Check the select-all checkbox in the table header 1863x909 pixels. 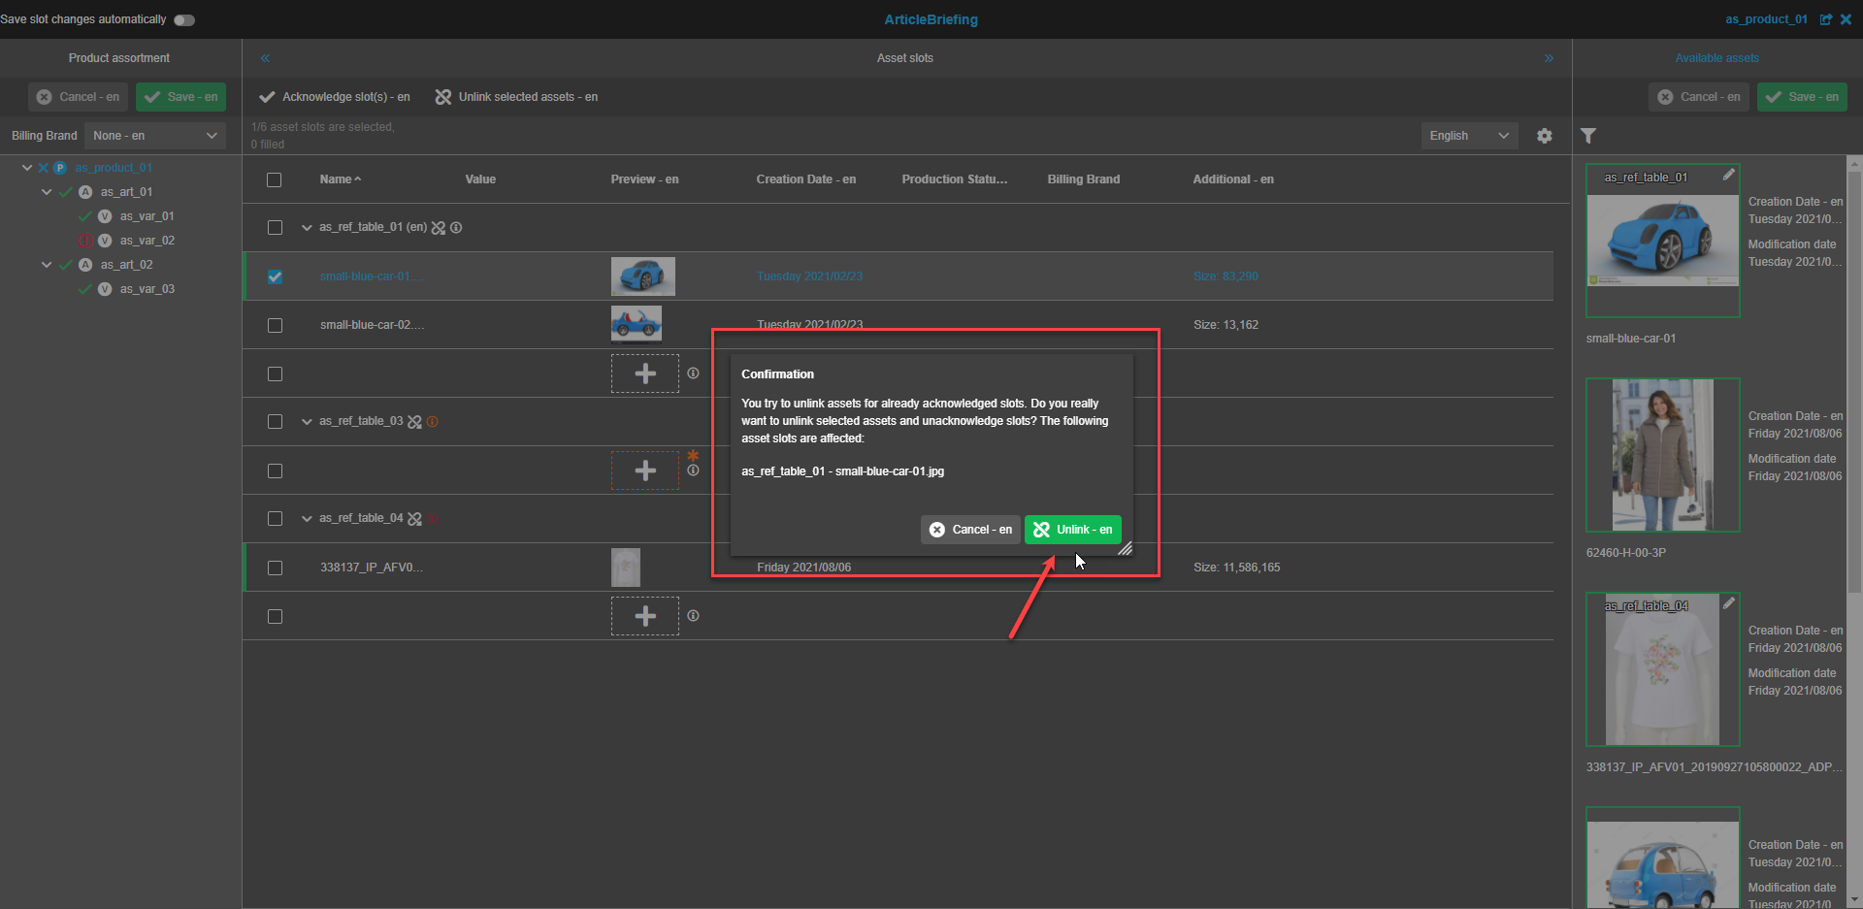tap(275, 179)
